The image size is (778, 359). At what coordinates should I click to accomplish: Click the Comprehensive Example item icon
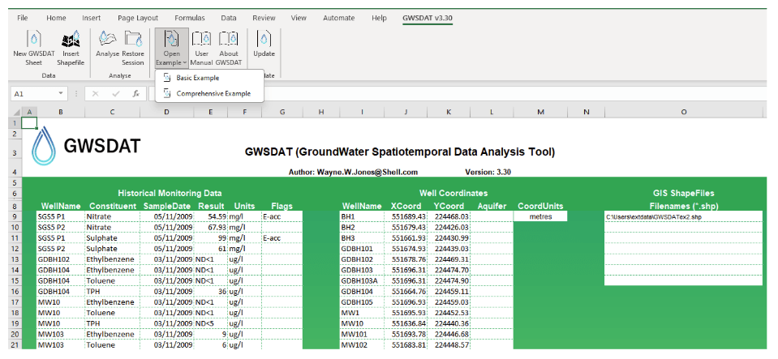pos(167,93)
